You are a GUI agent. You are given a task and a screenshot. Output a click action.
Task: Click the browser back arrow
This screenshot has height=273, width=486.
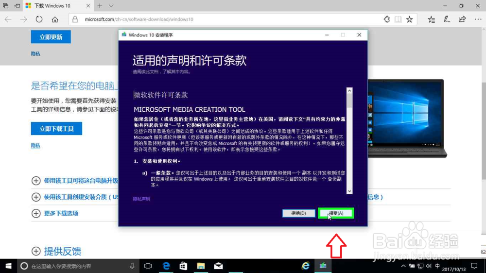coord(8,19)
